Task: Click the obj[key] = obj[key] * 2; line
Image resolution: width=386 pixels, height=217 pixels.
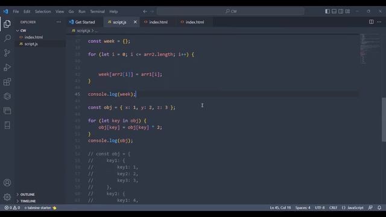Action: (130, 127)
